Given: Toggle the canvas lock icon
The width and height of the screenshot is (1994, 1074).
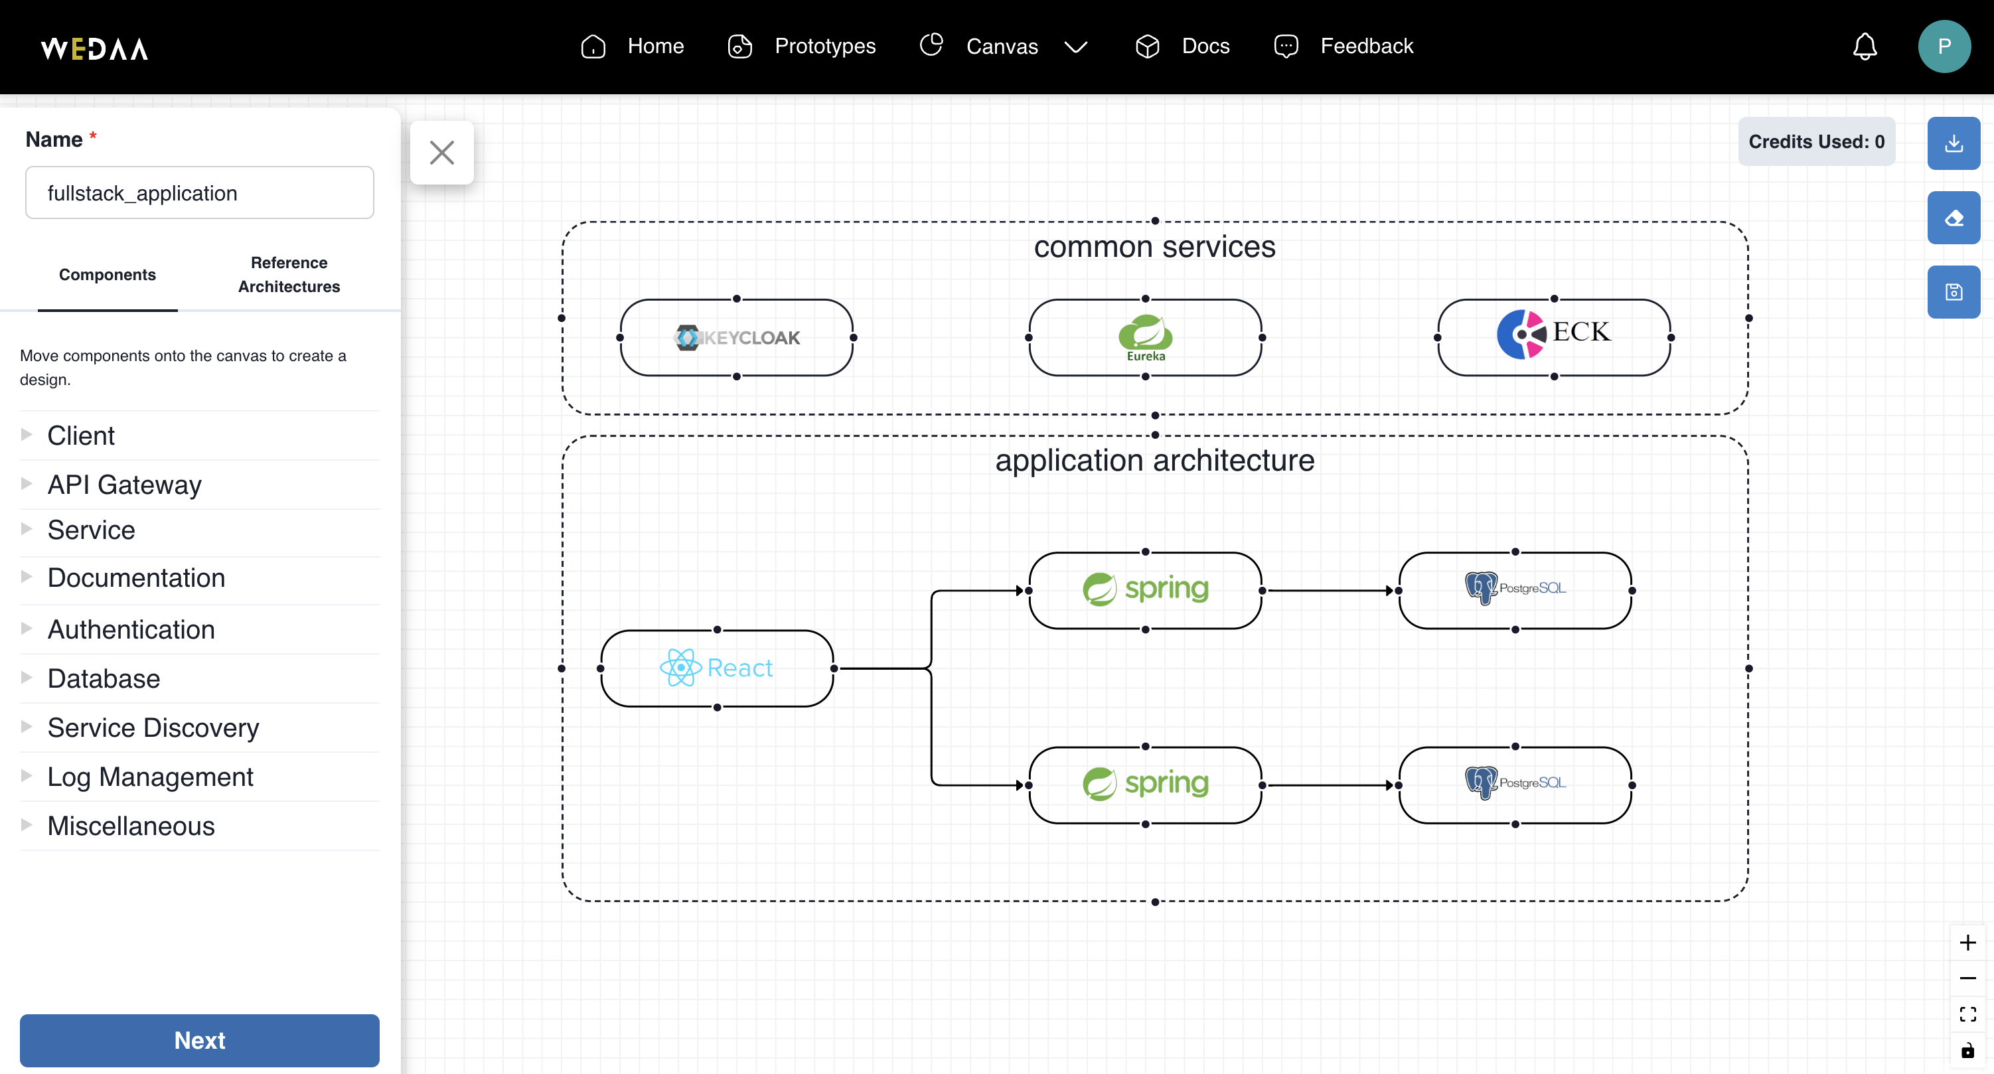Looking at the screenshot, I should click(x=1967, y=1051).
